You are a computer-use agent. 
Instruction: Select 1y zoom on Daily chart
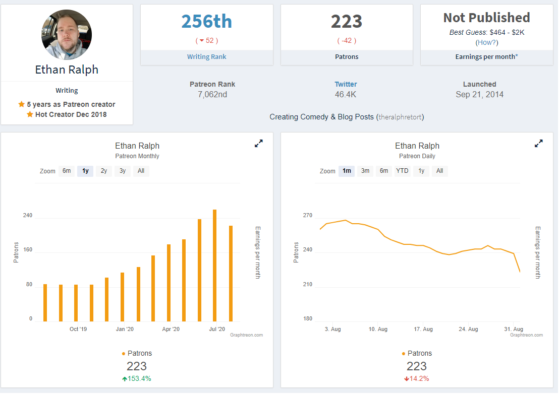421,171
